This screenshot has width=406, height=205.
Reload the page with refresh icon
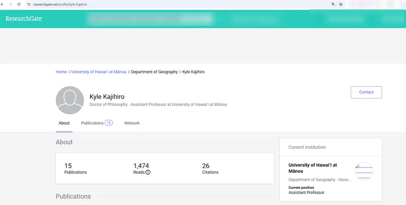point(19,5)
